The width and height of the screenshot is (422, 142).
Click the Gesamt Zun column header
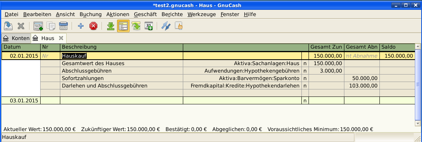pos(326,47)
